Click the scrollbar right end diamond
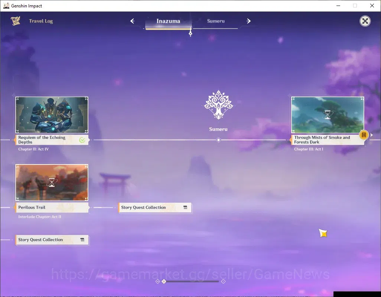 point(223,281)
